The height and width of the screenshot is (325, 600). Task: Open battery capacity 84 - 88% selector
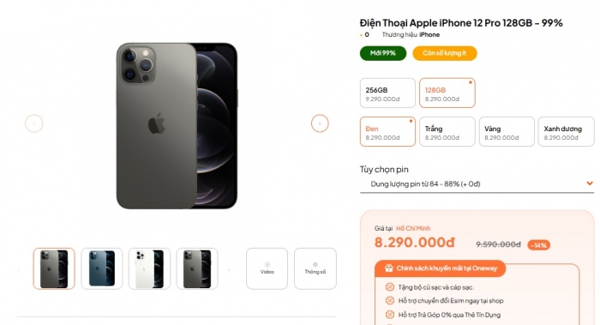pos(477,184)
